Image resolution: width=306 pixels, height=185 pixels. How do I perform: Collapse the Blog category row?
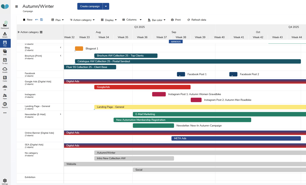60,47
